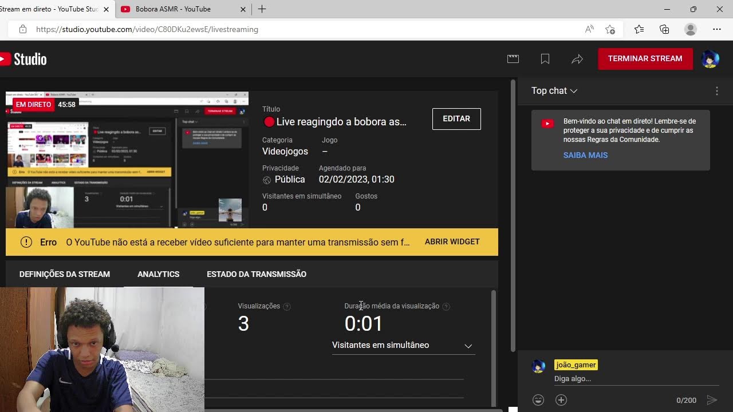733x412 pixels.
Task: Click the live stream preview thumbnail
Action: click(127, 160)
